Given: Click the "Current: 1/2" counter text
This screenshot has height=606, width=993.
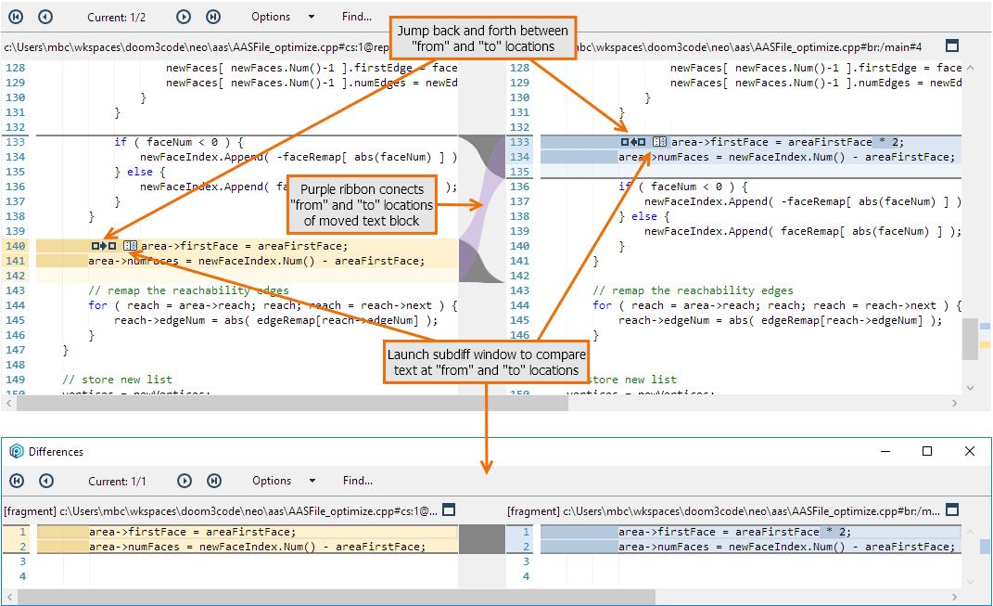Looking at the screenshot, I should 117,17.
